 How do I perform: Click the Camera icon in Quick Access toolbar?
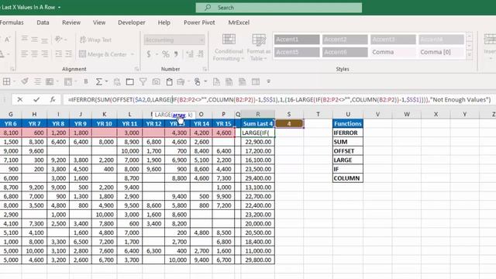157,82
